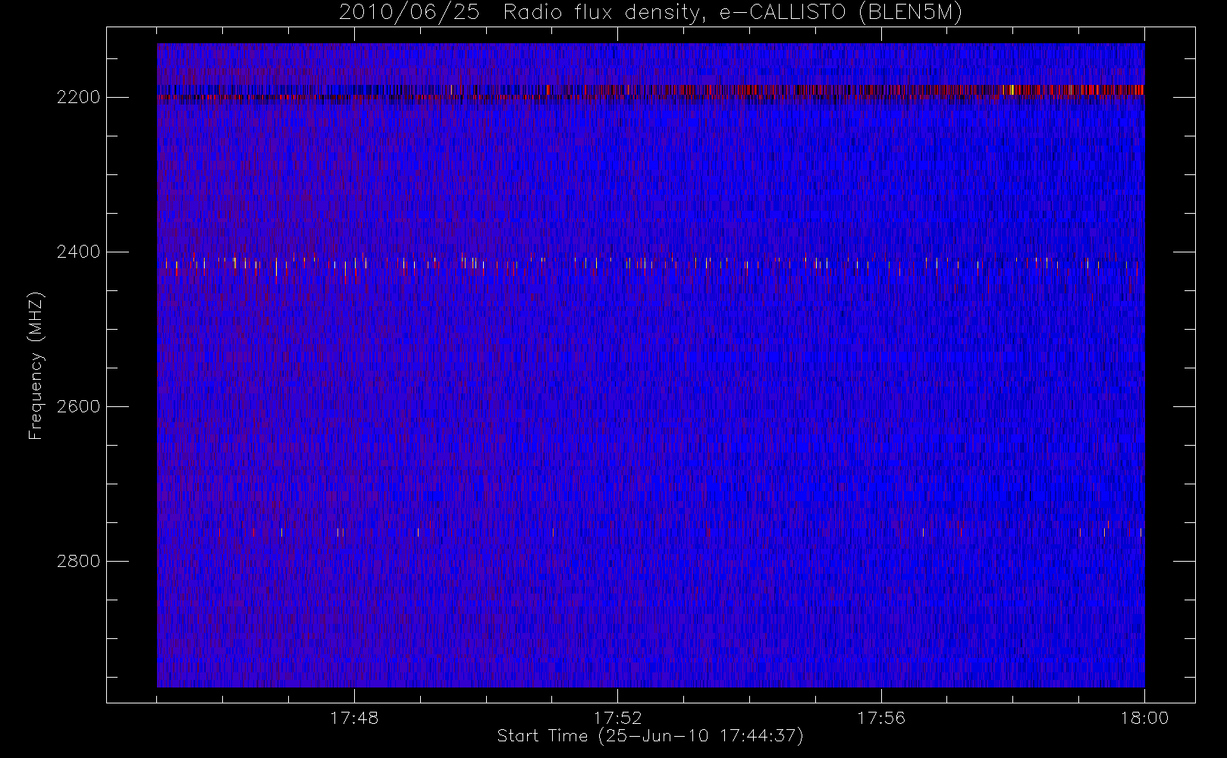Click the 17:52 time tick label
This screenshot has height=758, width=1227.
click(617, 718)
